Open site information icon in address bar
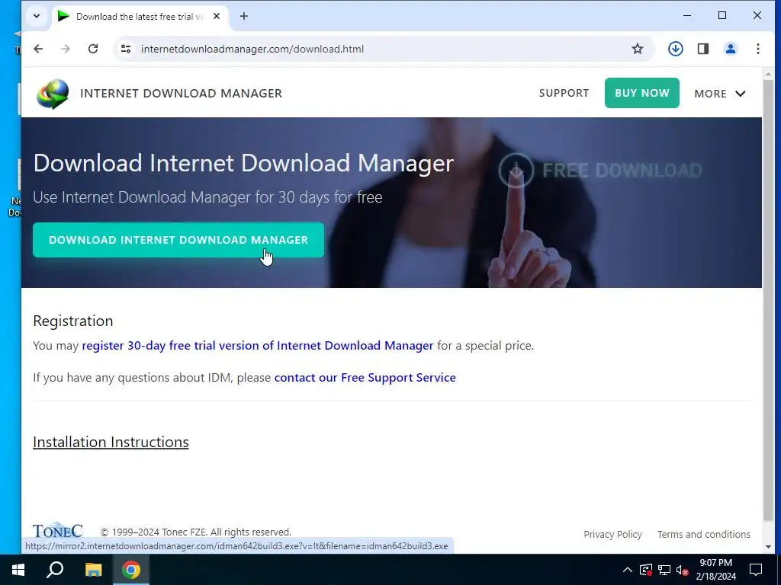This screenshot has height=585, width=781. [x=126, y=49]
